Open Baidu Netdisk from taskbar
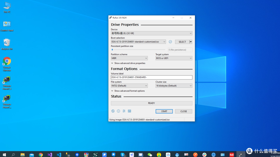Viewport: 280px width, 157px height. (168, 154)
